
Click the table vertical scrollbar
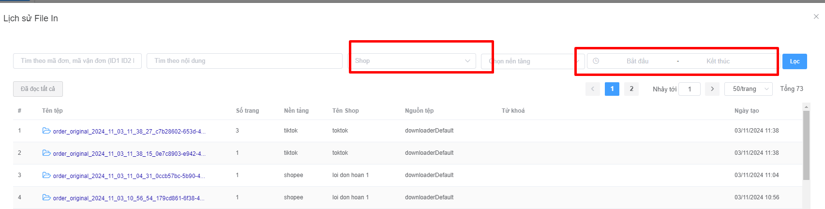806,145
